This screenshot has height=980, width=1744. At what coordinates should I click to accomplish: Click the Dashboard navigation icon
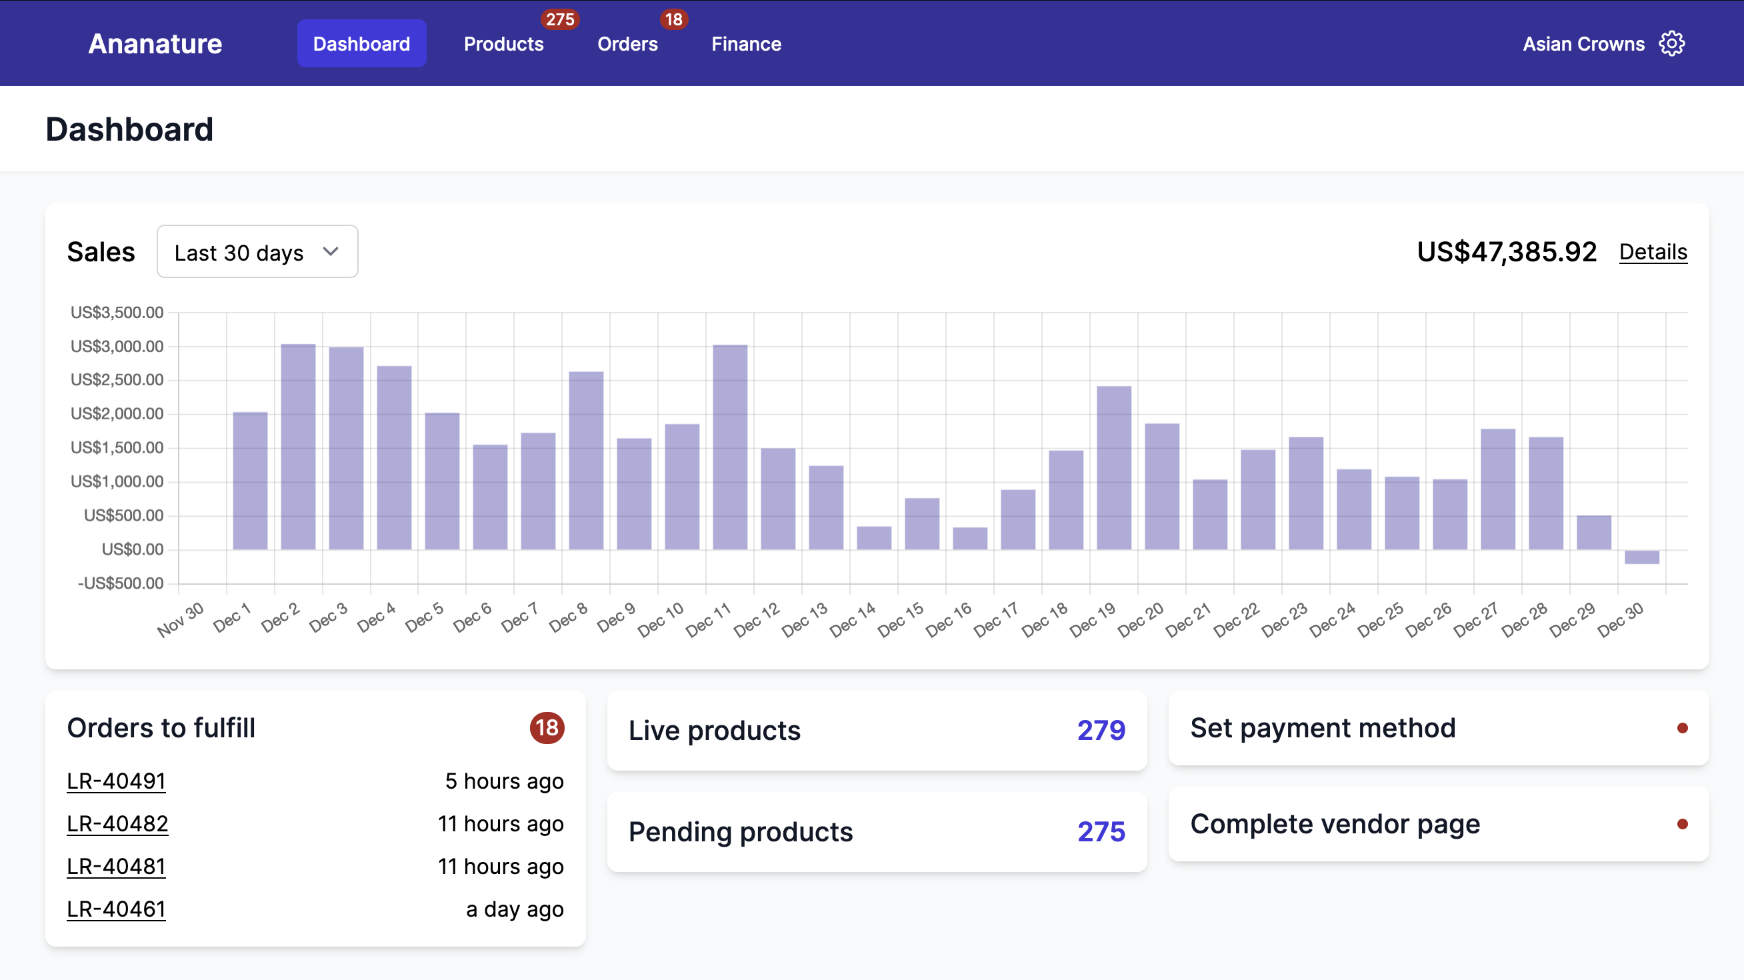pyautogui.click(x=361, y=43)
